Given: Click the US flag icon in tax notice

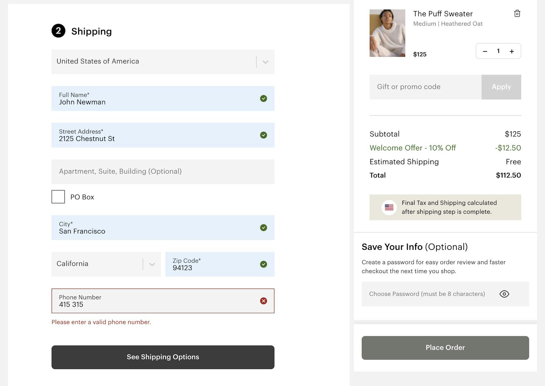Looking at the screenshot, I should [x=389, y=207].
